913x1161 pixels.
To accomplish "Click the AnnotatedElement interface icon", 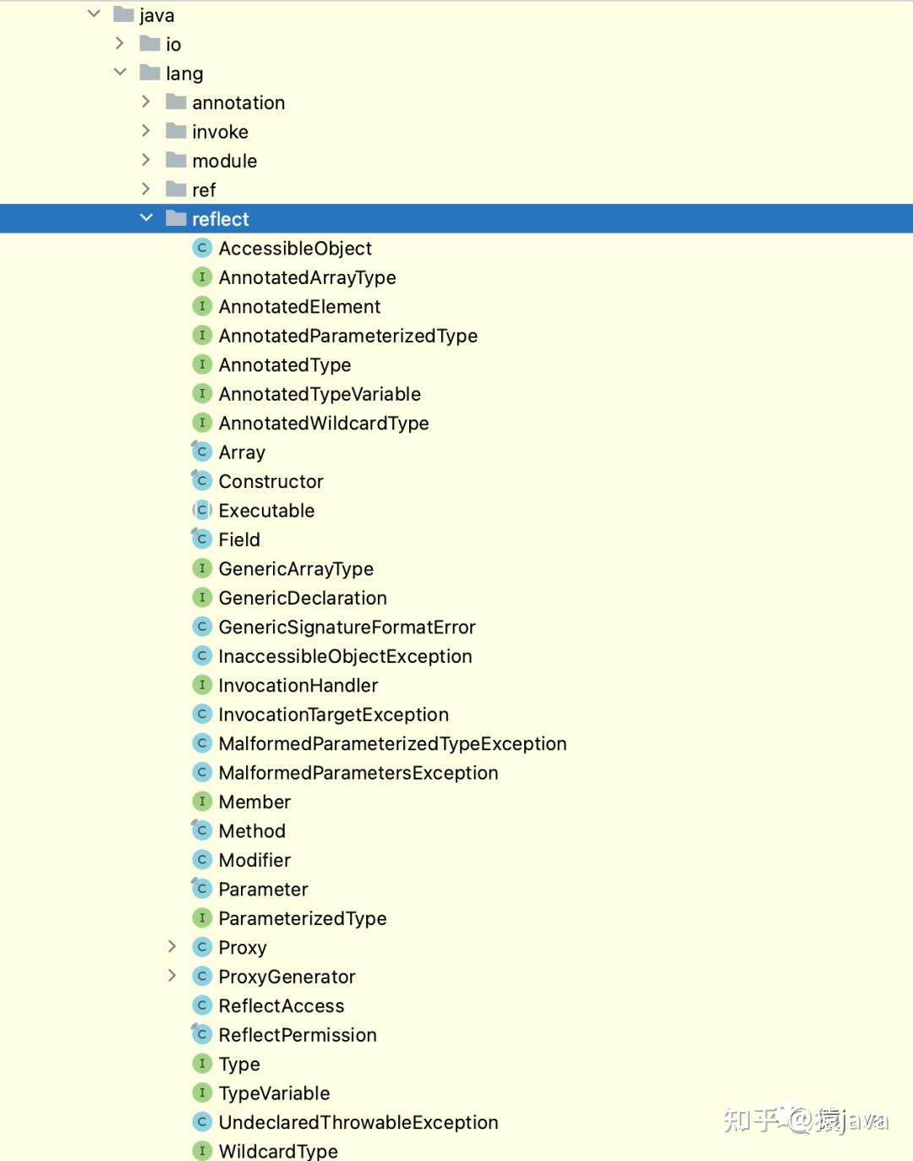I will 202,306.
